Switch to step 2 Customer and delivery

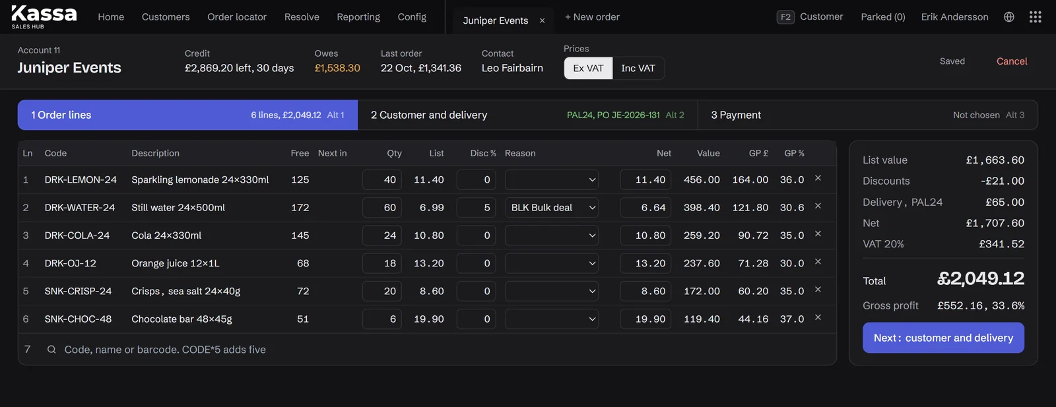(x=527, y=115)
